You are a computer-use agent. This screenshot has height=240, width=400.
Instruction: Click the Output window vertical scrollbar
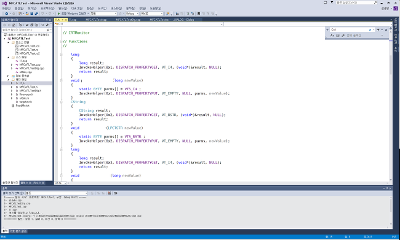(x=391, y=211)
